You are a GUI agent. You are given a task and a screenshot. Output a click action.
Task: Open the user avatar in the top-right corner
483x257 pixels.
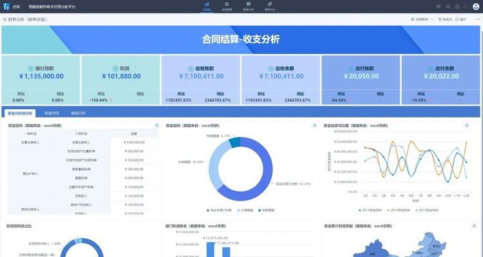point(476,6)
